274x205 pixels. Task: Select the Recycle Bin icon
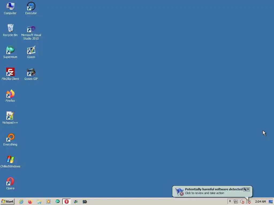(x=10, y=30)
